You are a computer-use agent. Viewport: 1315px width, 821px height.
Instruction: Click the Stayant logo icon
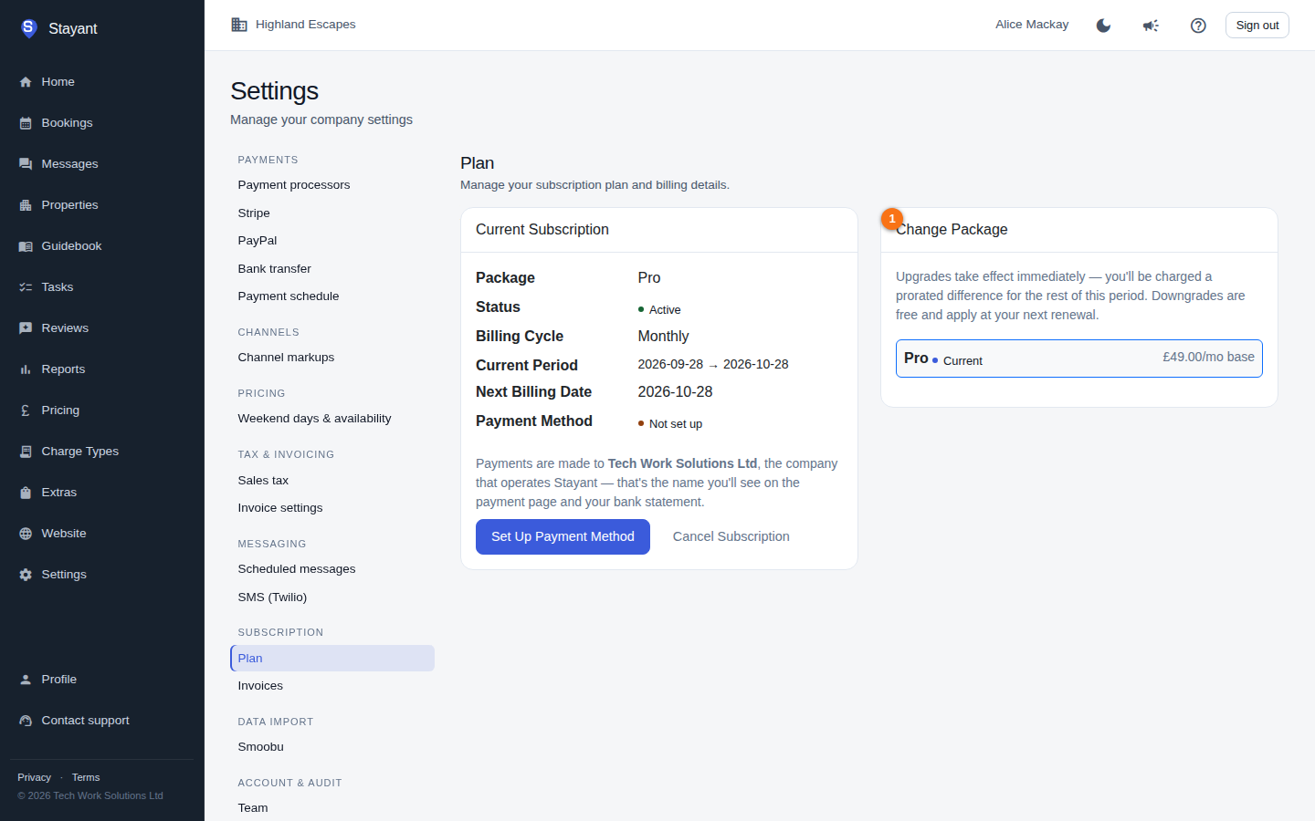tap(28, 28)
